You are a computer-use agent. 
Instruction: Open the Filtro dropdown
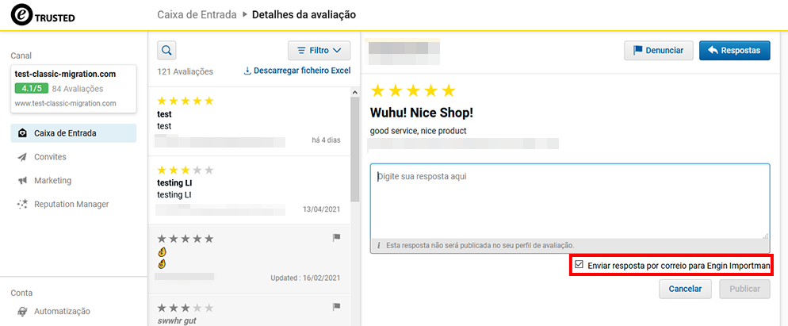point(319,50)
